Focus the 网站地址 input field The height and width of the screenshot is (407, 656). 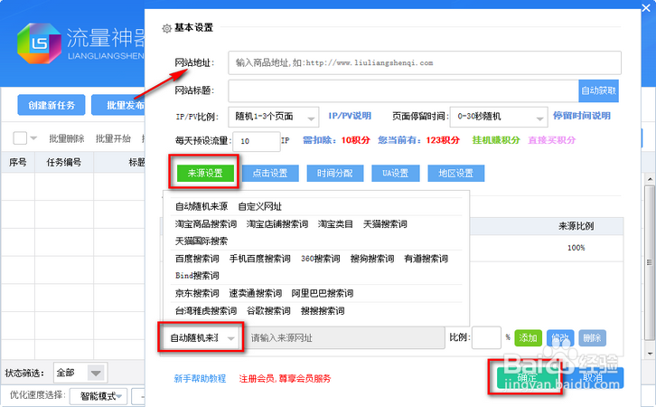[x=425, y=62]
